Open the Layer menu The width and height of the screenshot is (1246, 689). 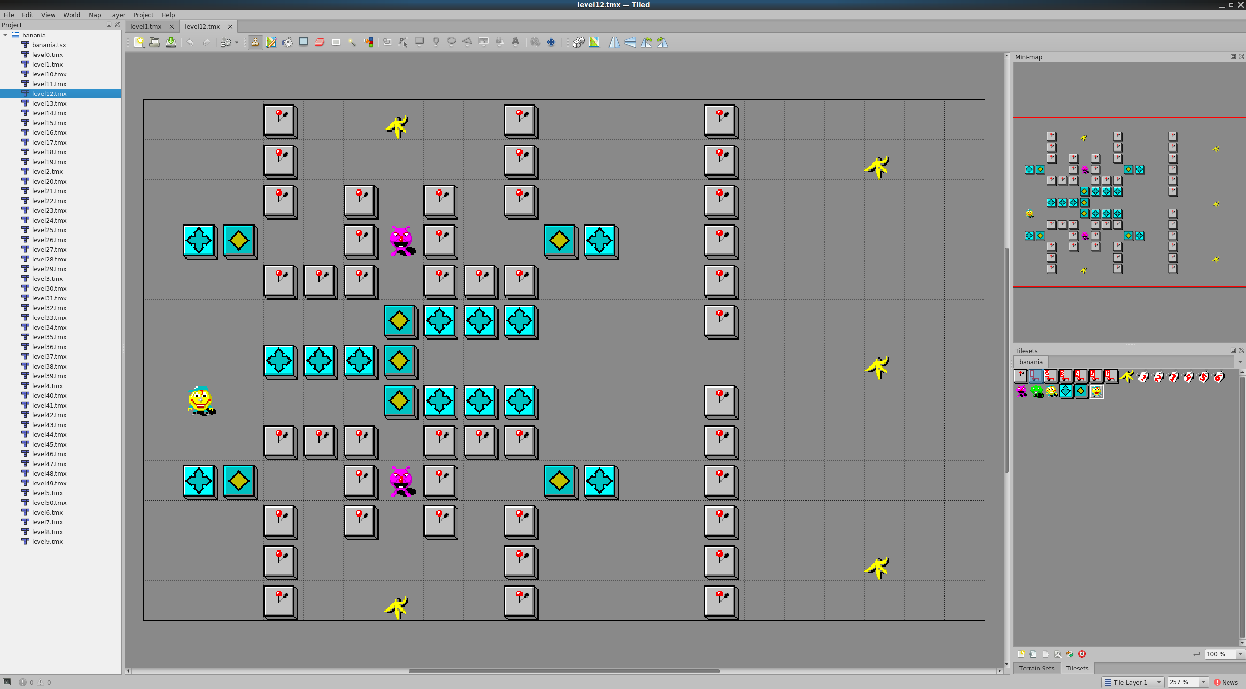(117, 15)
